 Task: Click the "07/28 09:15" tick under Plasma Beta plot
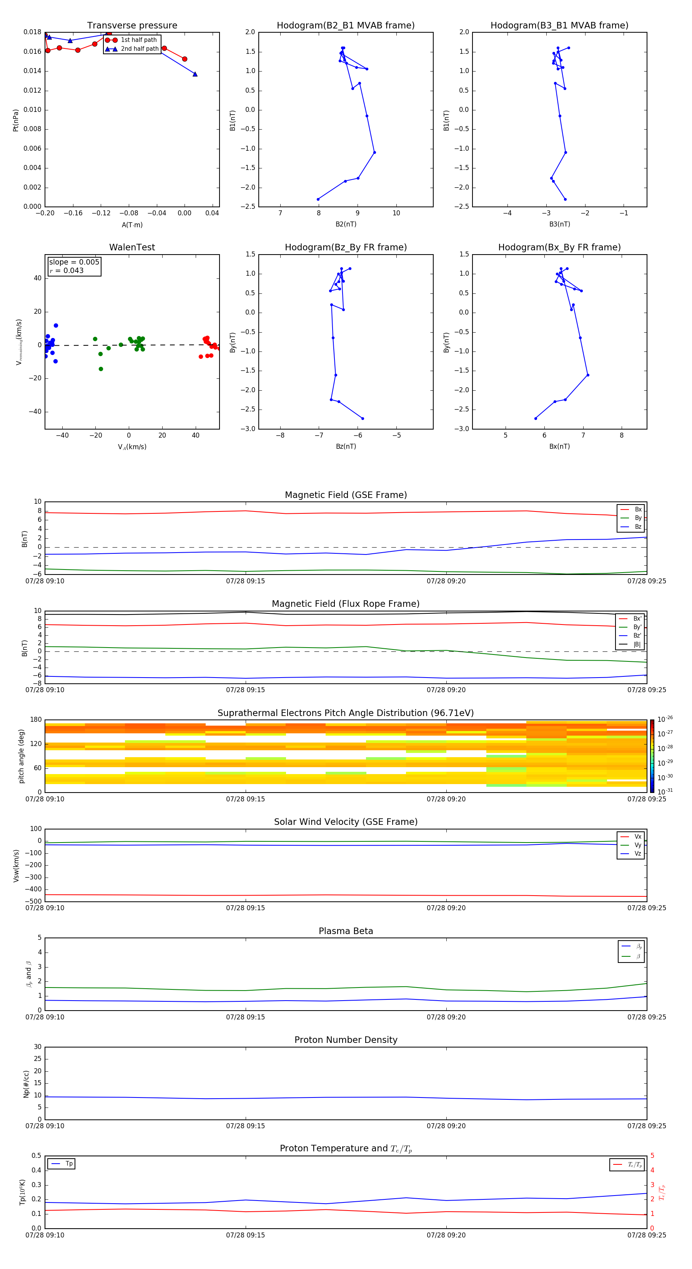245,1017
